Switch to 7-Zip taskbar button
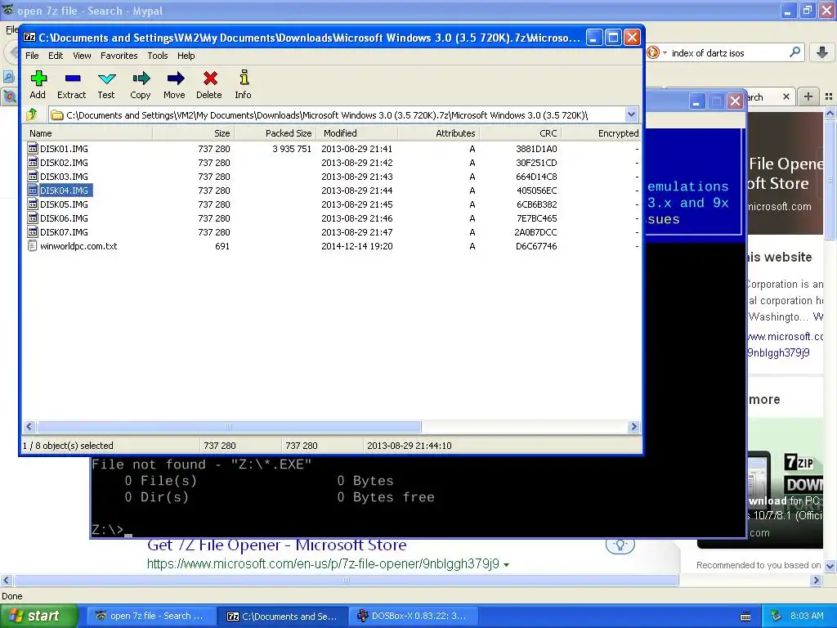The width and height of the screenshot is (837, 628). click(282, 616)
